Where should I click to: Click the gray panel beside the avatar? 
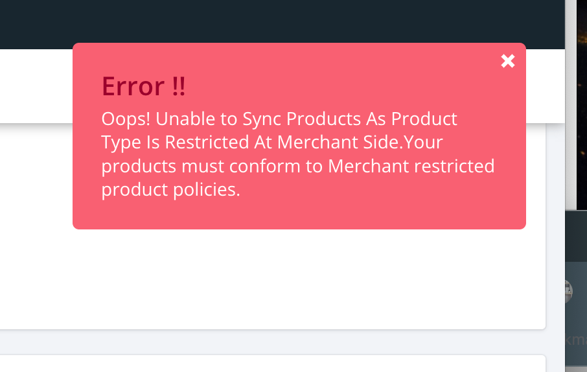click(580, 311)
